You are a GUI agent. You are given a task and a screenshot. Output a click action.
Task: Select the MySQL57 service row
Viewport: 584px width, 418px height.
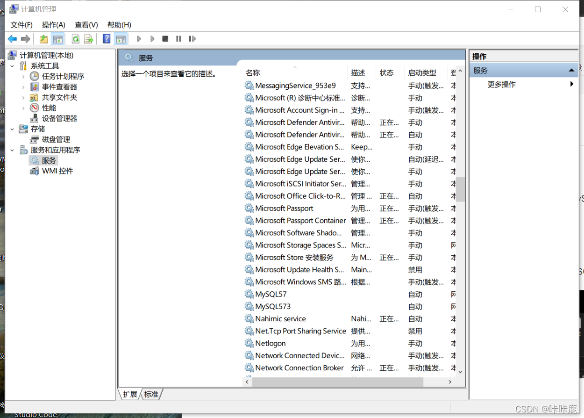tap(349, 294)
